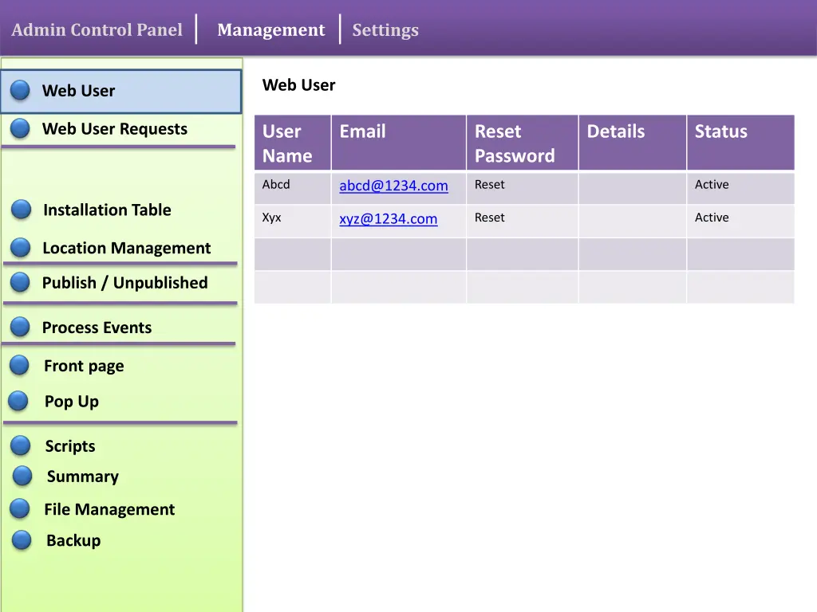Open the Management tab
The height and width of the screenshot is (612, 817).
tap(270, 30)
